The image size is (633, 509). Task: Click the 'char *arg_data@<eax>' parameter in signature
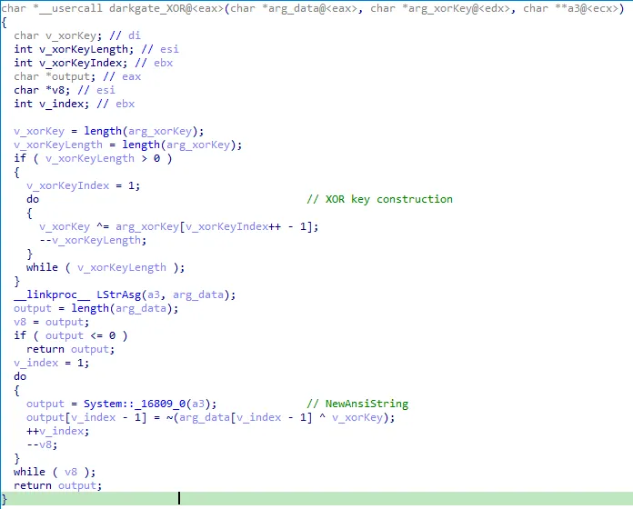pos(294,8)
